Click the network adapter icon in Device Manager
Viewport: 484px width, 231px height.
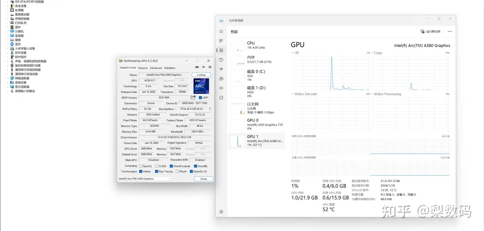12,78
